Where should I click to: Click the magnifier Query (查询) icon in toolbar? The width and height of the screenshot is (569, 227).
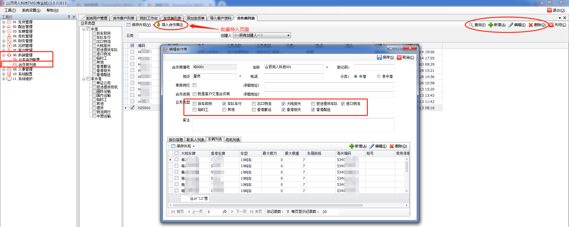471,25
